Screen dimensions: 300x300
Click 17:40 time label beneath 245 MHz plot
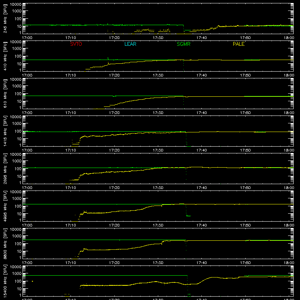coord(201,38)
